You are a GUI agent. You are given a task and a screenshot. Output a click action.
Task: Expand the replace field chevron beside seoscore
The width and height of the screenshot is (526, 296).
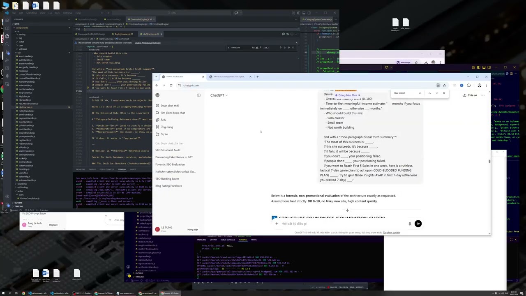click(x=228, y=48)
